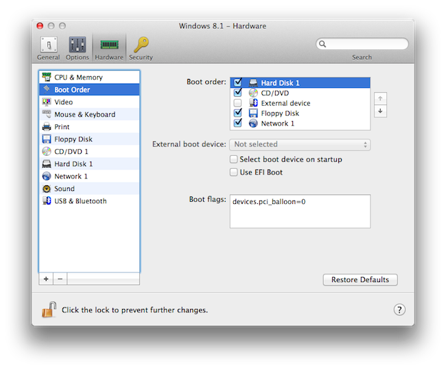Viewport: 446px width, 370px height.
Task: Select the CD/DVD row in boot order
Action: (300, 93)
